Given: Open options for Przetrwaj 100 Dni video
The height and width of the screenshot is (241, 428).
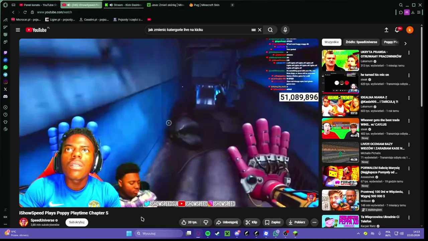Looking at the screenshot, I should (409, 193).
